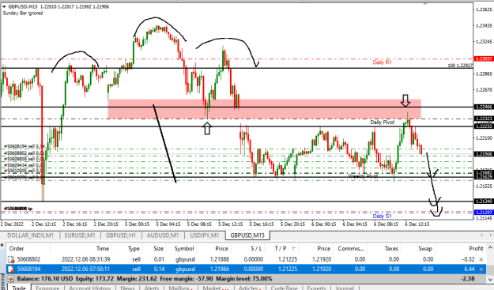
Task: Click the open time 2022.12.06 07:50:11
Action: click(85, 269)
